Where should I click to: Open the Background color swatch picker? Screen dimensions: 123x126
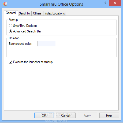click(46, 44)
